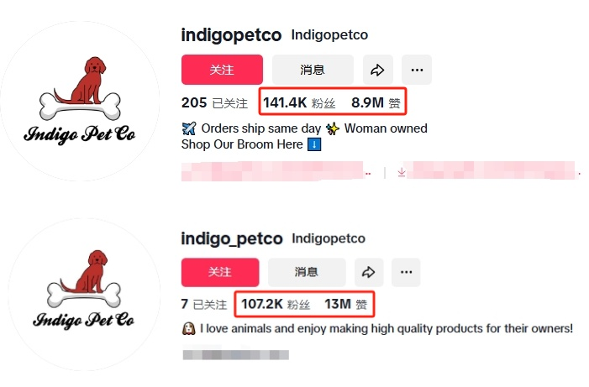The height and width of the screenshot is (387, 589).
Task: Click share arrow on indigo_petco profile
Action: click(x=367, y=272)
